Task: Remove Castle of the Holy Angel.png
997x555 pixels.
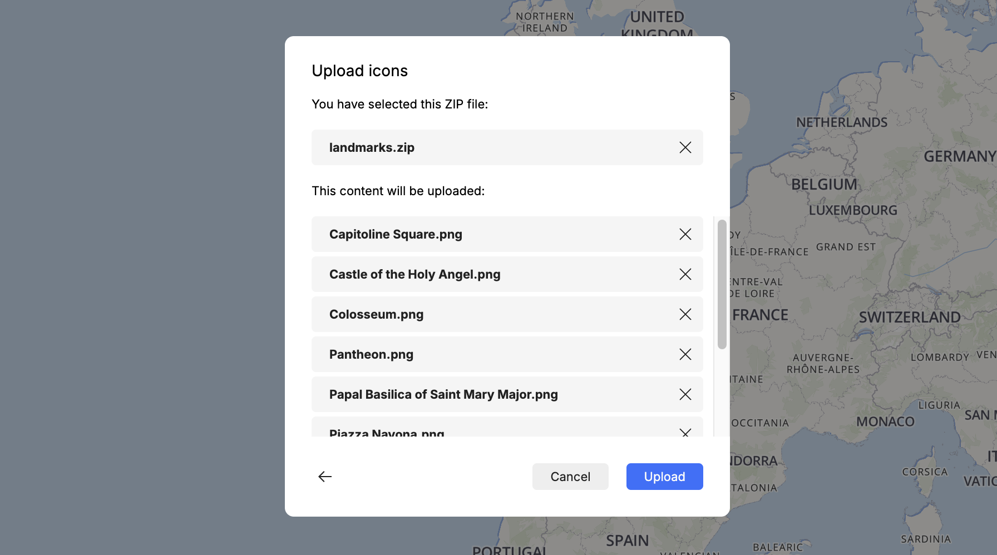Action: tap(685, 274)
